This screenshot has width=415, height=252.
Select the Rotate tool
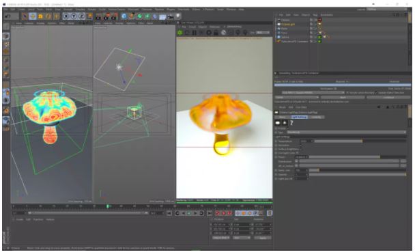(48, 16)
